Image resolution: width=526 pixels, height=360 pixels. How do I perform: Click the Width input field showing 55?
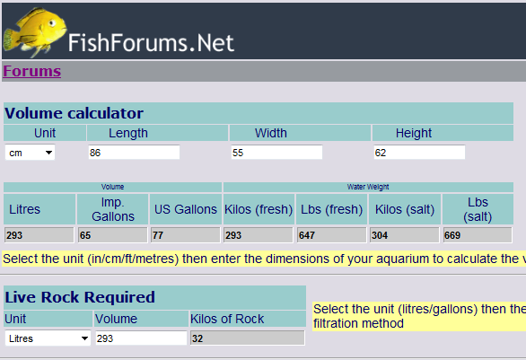tap(276, 153)
